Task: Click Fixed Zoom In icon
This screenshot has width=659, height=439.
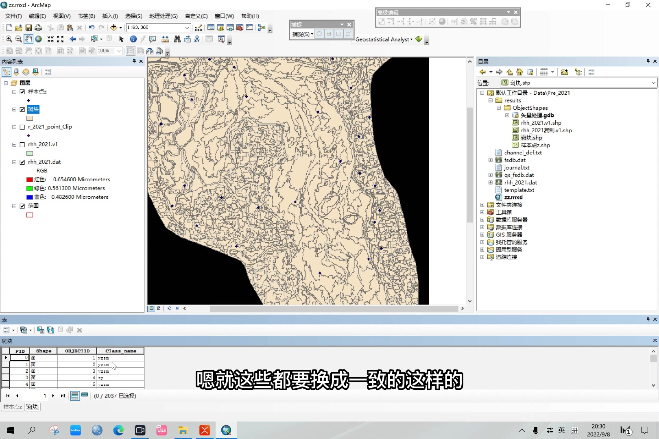Action: pos(50,39)
